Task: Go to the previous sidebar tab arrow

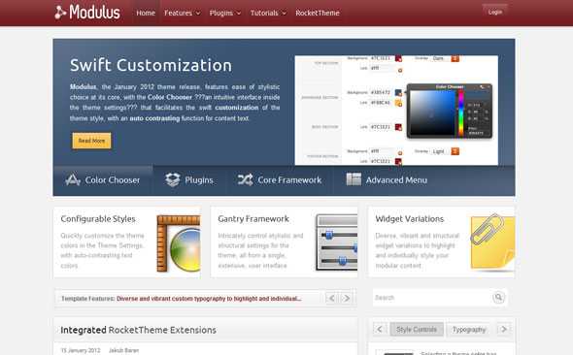Action: click(x=380, y=329)
